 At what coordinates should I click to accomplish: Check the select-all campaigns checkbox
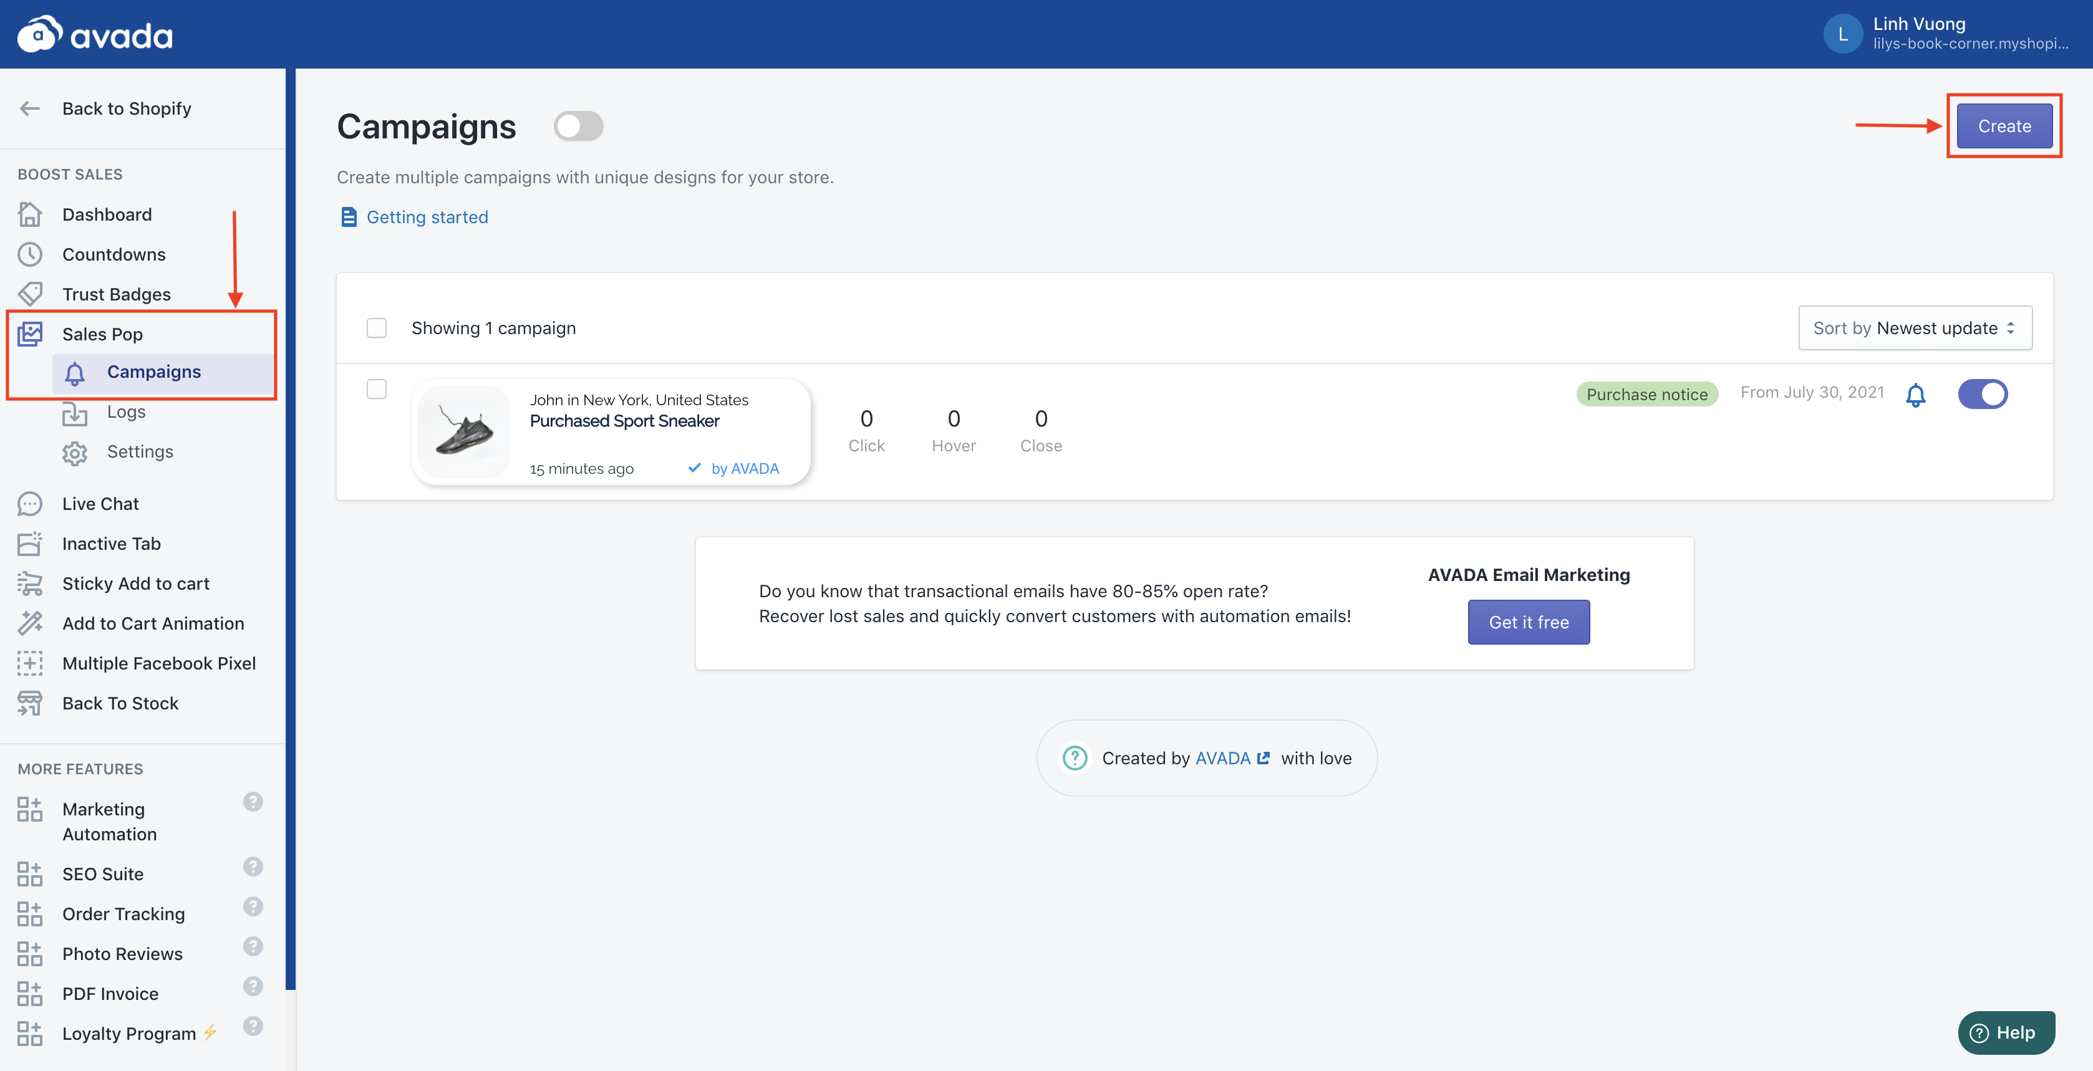click(x=376, y=328)
